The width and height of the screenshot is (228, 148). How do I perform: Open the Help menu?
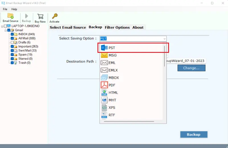click(x=14, y=9)
